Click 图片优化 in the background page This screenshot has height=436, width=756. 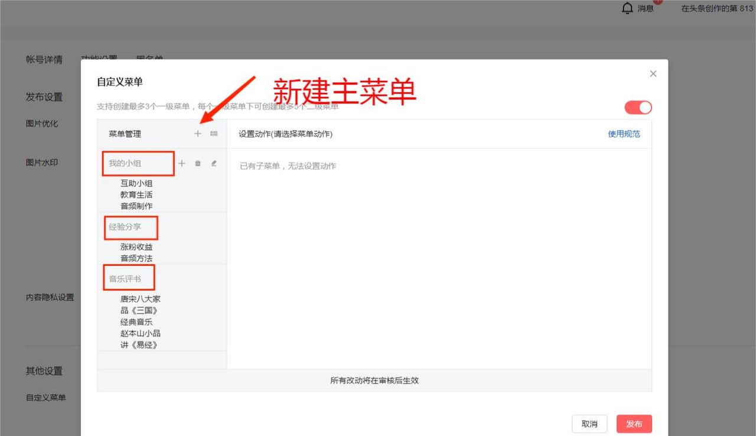point(41,124)
